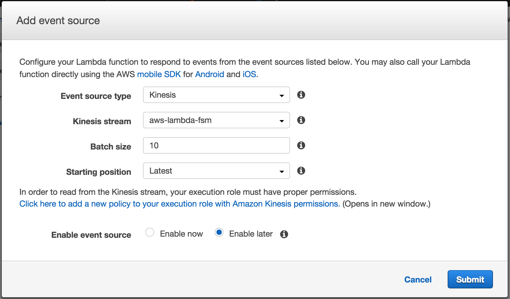Click info icon after Enable later
Screen dimensions: 510x299
284,234
